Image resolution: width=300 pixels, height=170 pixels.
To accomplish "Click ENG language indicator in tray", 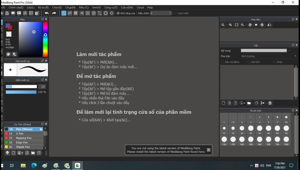I will click(268, 165).
